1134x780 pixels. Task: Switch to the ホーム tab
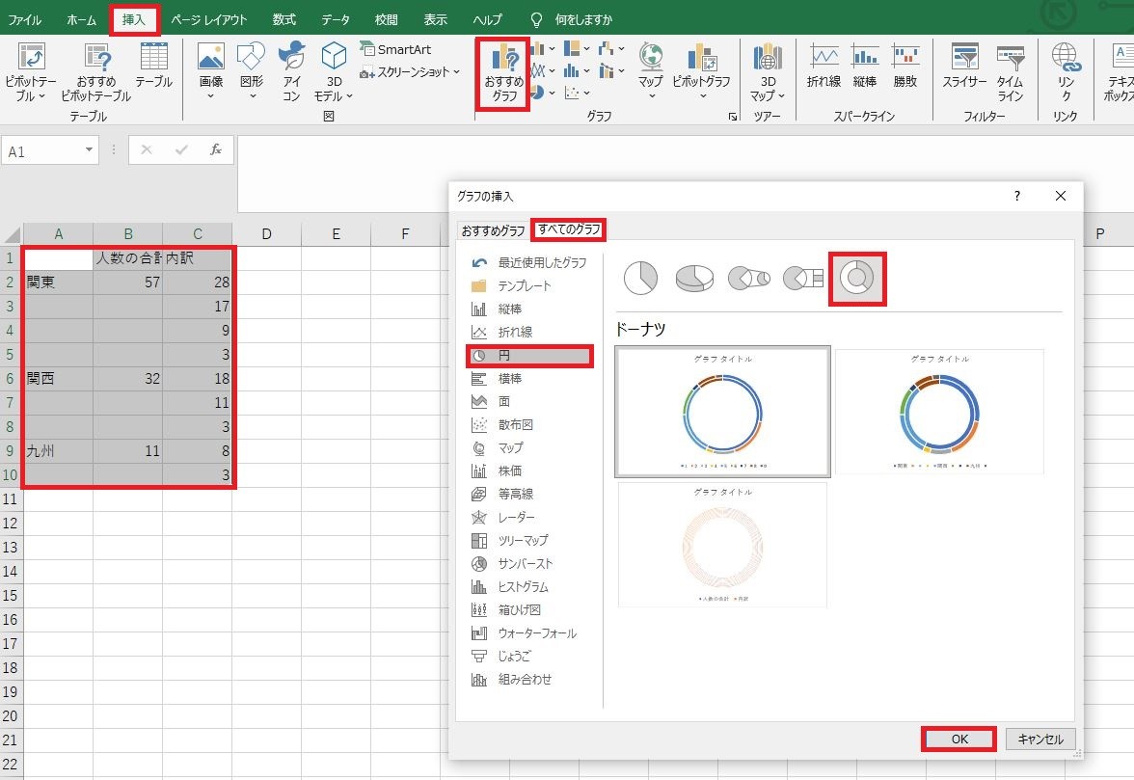(x=81, y=19)
